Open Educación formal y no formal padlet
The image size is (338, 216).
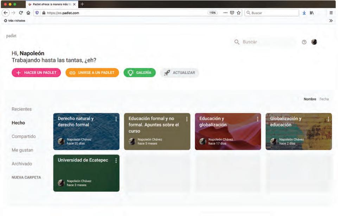[x=157, y=131]
